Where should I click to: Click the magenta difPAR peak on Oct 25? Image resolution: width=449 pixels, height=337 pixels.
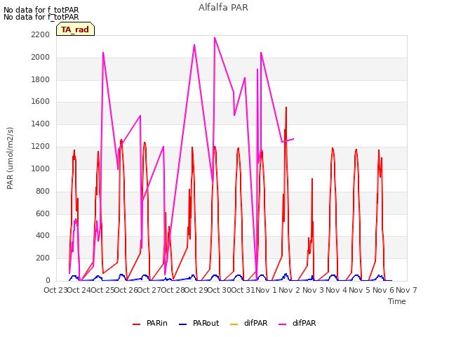[x=103, y=53]
